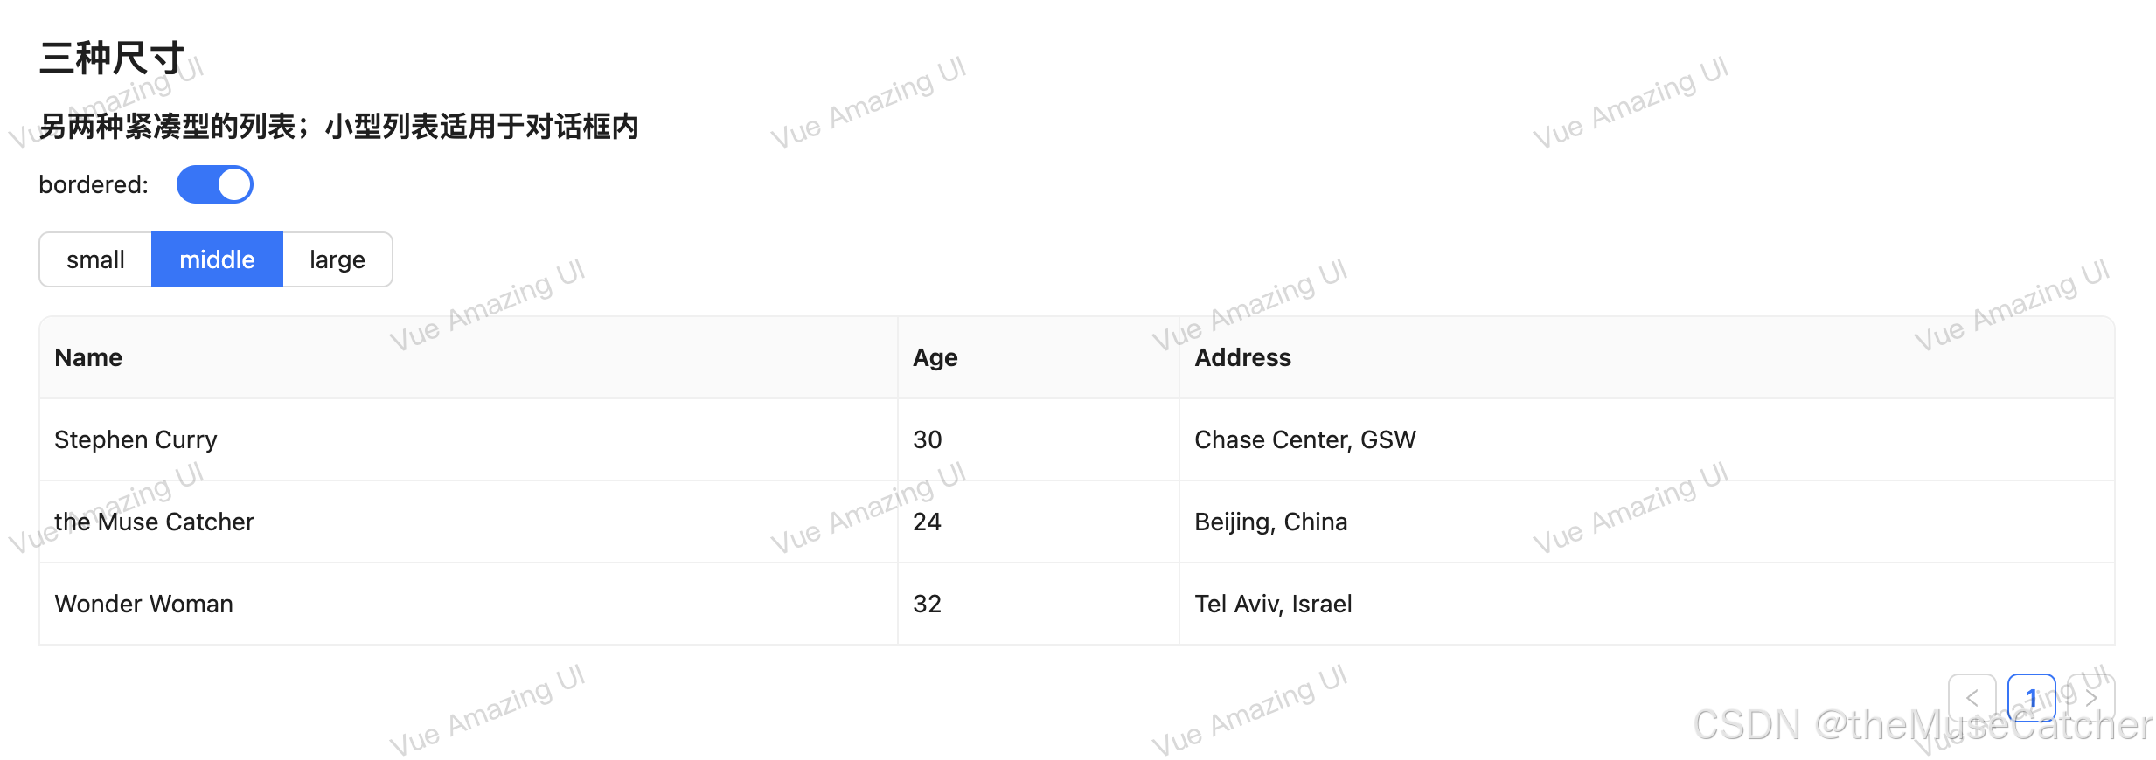Viewport: 2156px width, 760px height.
Task: Click the Age column header
Action: click(x=935, y=357)
